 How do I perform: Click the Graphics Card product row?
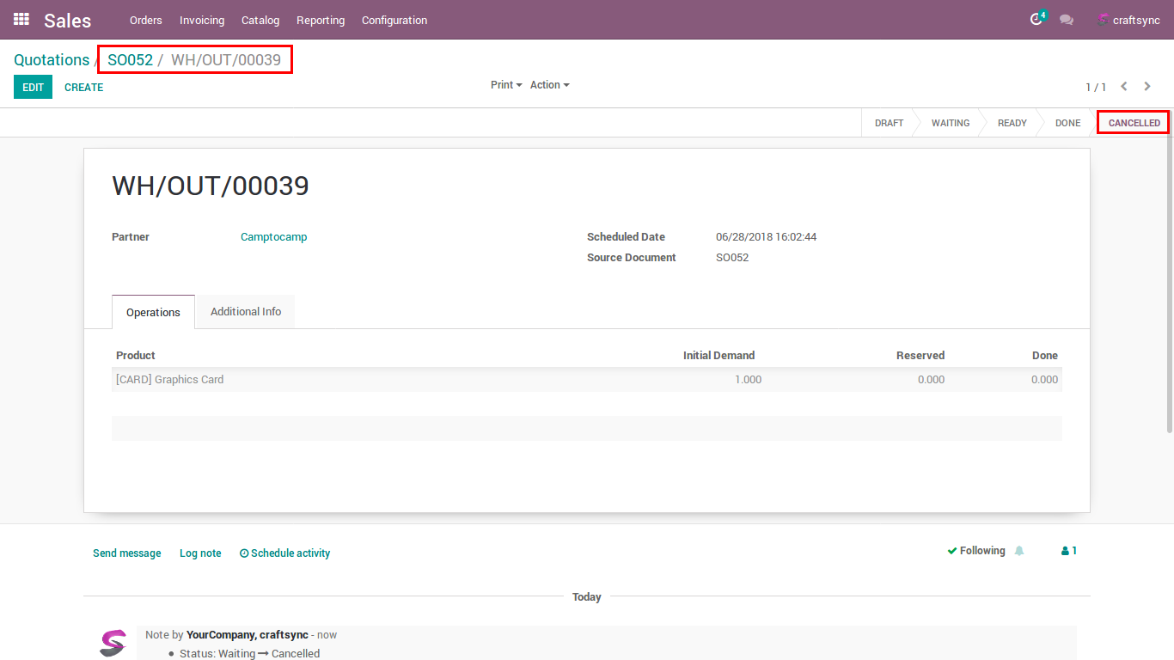tap(170, 380)
